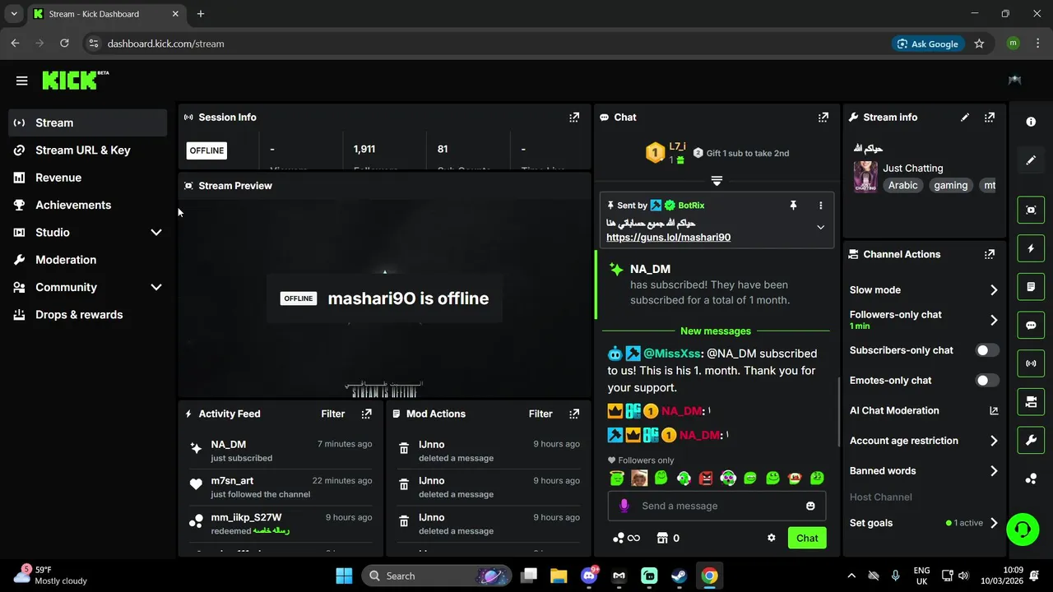Pop out the Session Info panel
This screenshot has height=592, width=1053.
(x=574, y=118)
